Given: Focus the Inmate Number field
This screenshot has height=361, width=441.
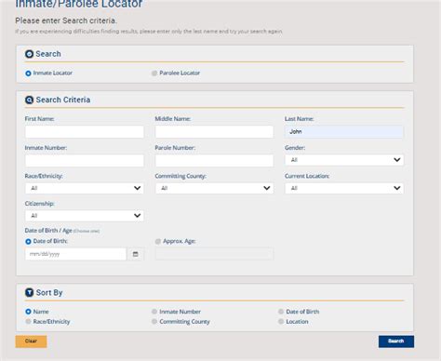Looking at the screenshot, I should tap(85, 161).
